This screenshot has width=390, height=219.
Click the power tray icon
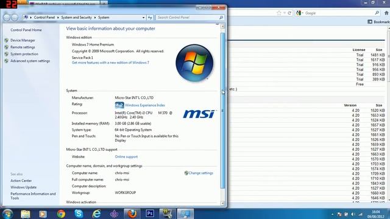click(346, 214)
